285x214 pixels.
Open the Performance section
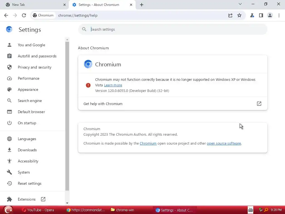[x=29, y=78]
